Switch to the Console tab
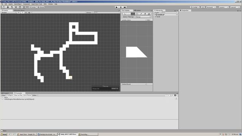 19,93
